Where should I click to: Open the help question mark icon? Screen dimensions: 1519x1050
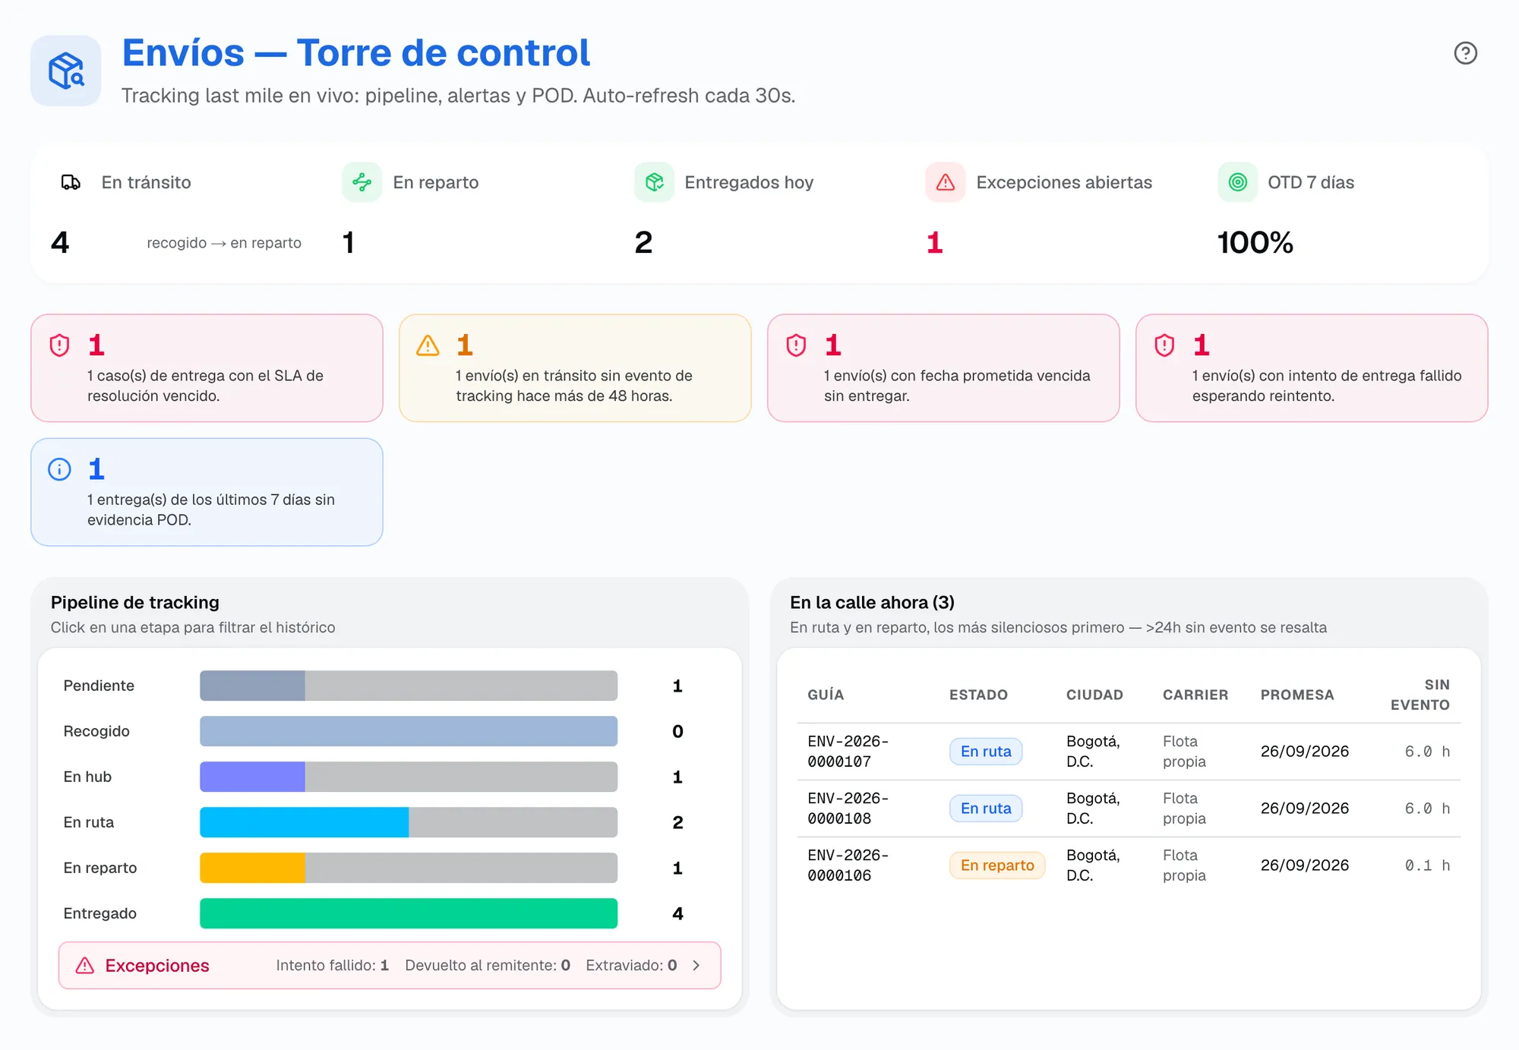click(1465, 53)
